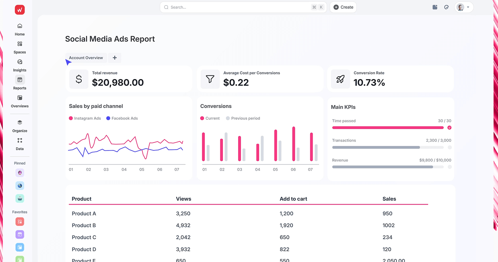Toggle the Instagram Ads legend entry
498x262 pixels.
pos(84,118)
